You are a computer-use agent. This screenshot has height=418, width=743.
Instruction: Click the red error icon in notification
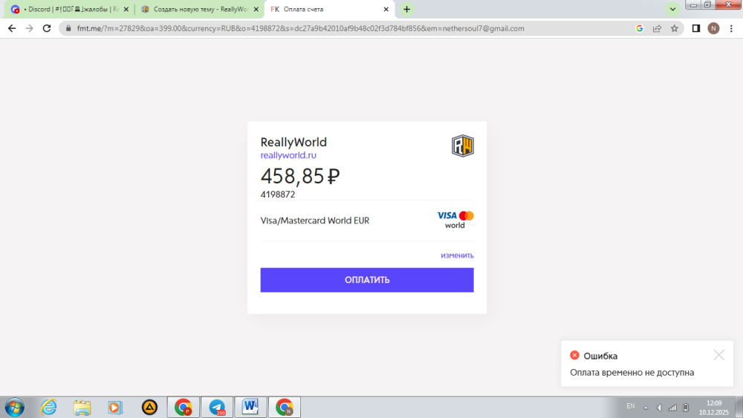pos(574,355)
